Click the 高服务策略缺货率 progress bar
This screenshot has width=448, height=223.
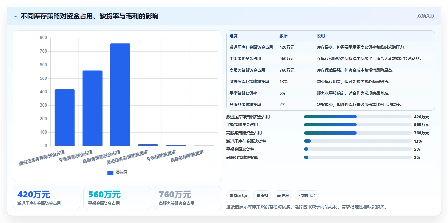(x=358, y=158)
